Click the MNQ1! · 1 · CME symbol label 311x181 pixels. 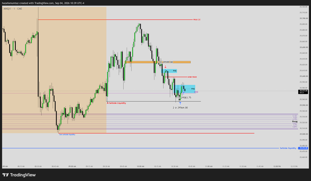click(x=13, y=9)
